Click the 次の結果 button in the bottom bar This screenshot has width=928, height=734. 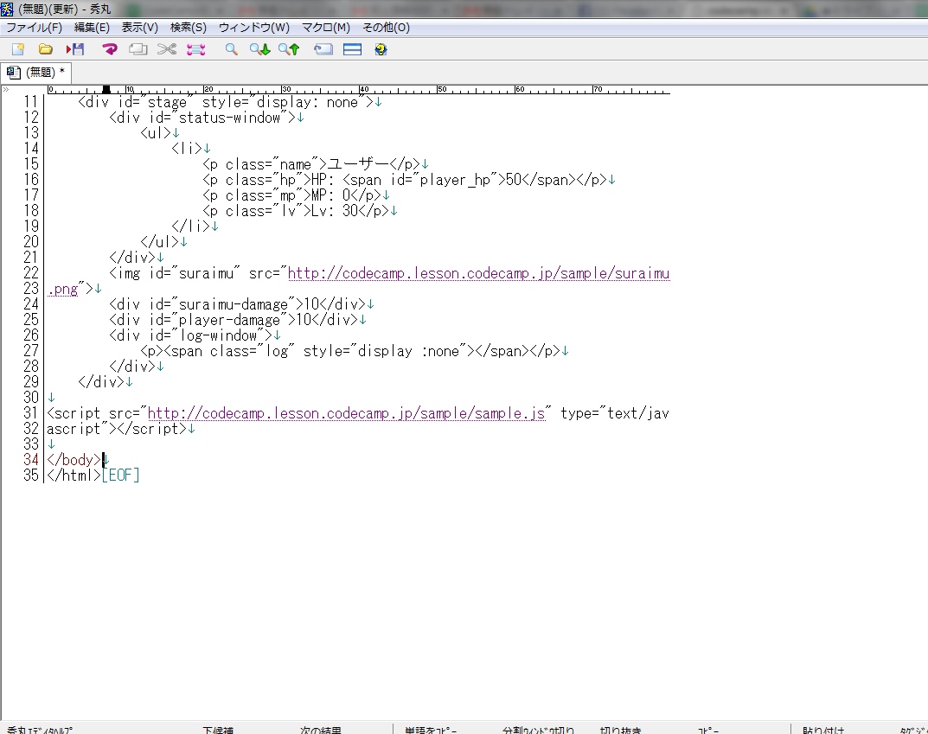click(x=320, y=730)
